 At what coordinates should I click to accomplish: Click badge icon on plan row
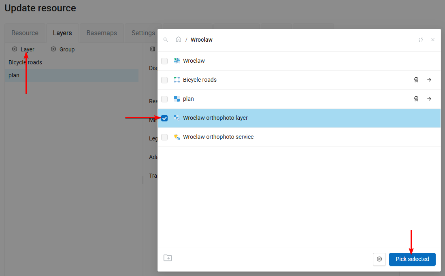416,99
